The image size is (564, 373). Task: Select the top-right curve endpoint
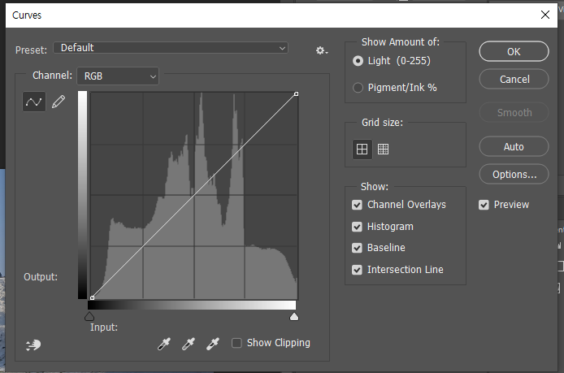click(296, 94)
